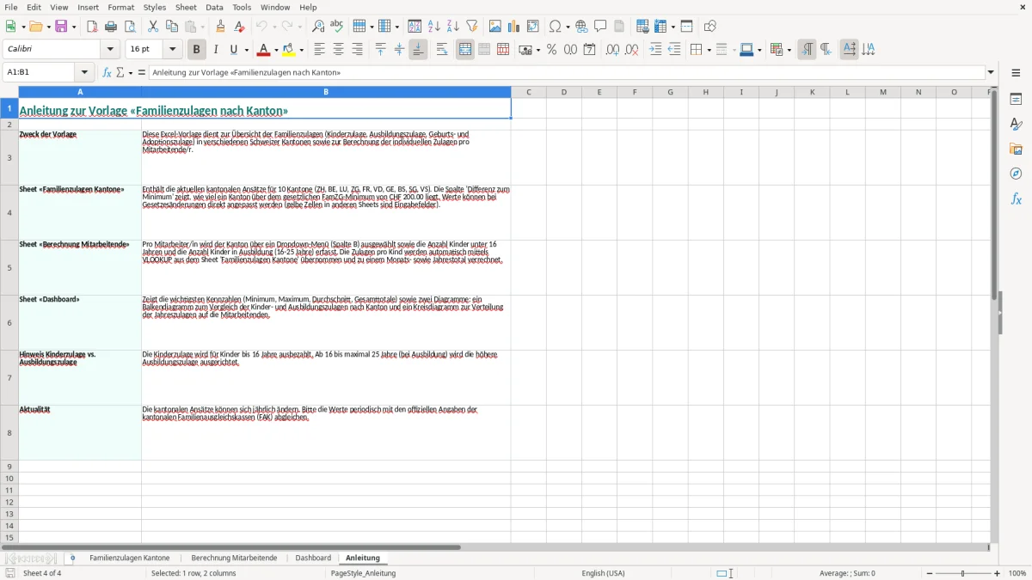
Task: Toggle Align Bottom
Action: tap(418, 50)
